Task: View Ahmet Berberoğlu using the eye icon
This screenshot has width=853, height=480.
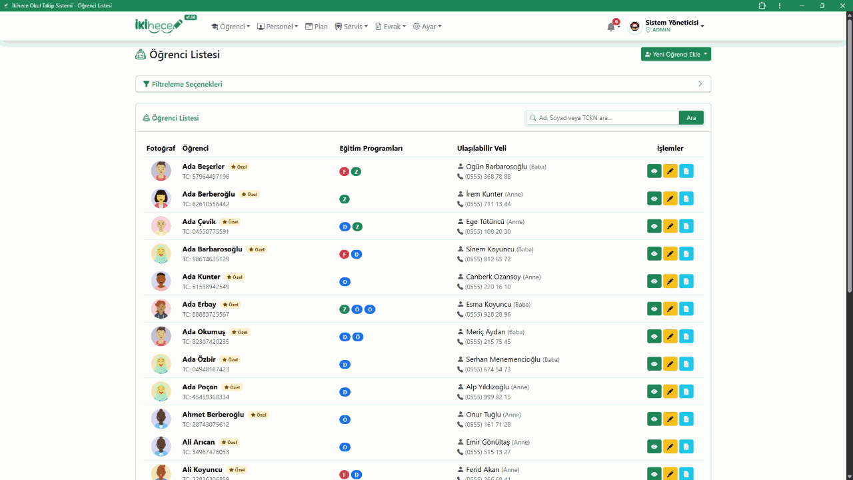Action: [x=654, y=419]
